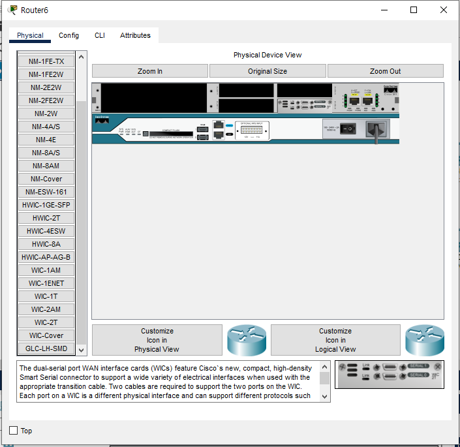Image resolution: width=460 pixels, height=447 pixels.
Task: Customize Icon in Logical View
Action: [x=335, y=340]
